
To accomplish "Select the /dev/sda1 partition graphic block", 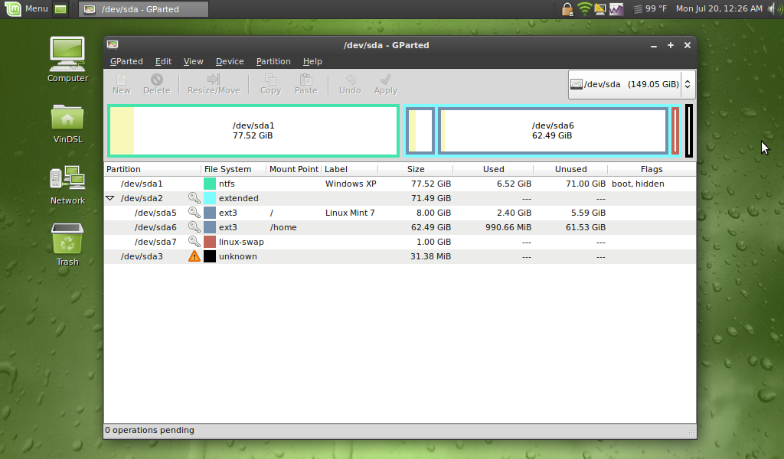I will pos(253,131).
